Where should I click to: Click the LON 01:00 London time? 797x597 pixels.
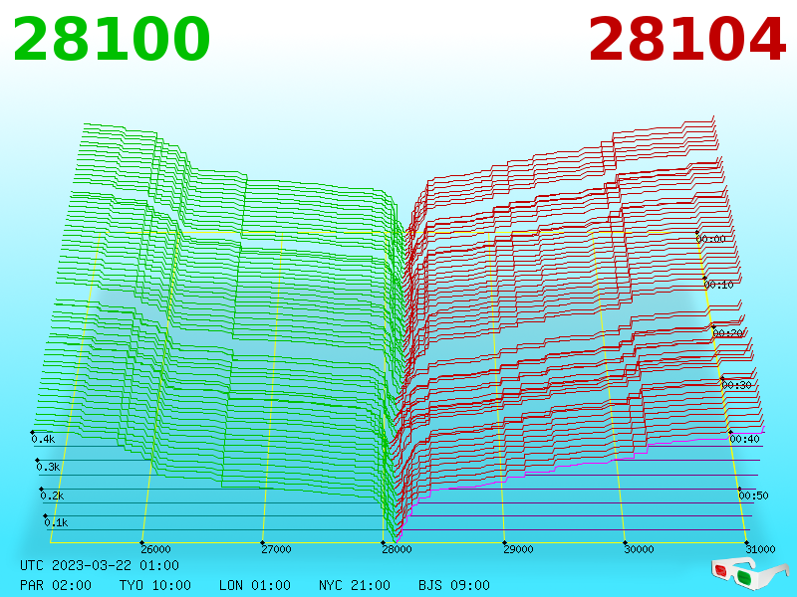[255, 585]
